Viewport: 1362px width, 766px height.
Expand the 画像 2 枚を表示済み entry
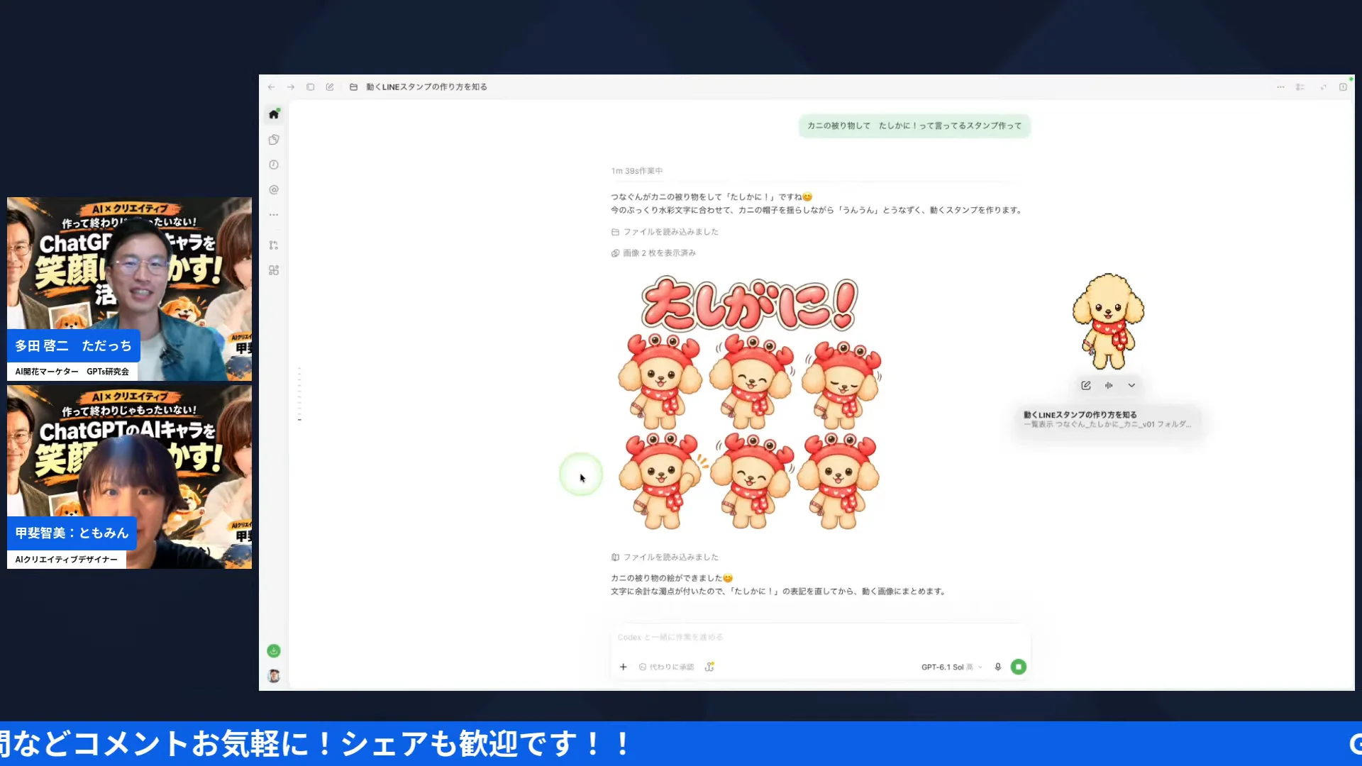[653, 253]
